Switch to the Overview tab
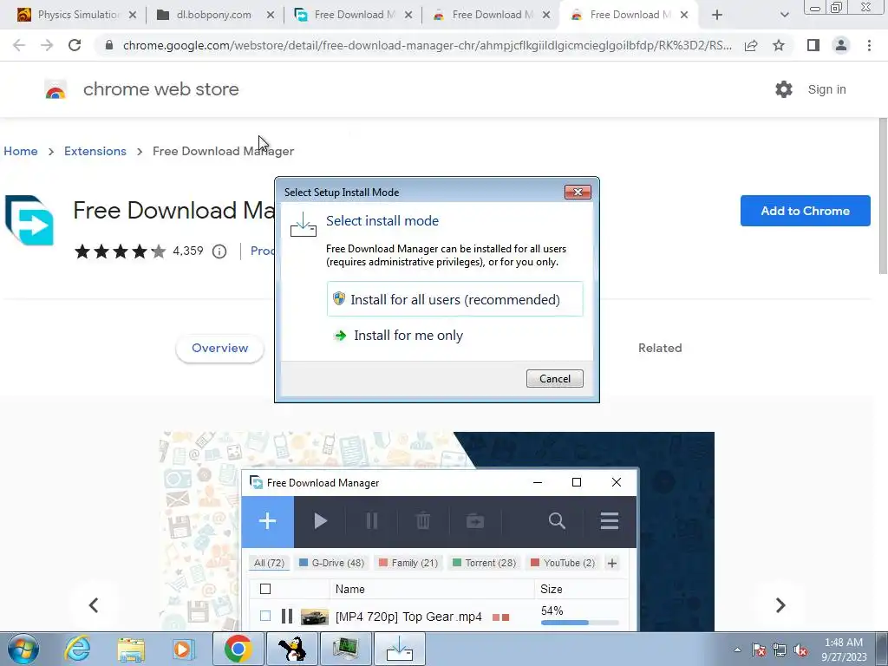Screen dimensions: 888x666 [x=219, y=348]
